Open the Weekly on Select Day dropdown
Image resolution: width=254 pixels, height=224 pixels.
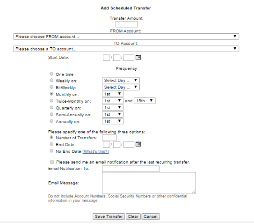click(121, 80)
